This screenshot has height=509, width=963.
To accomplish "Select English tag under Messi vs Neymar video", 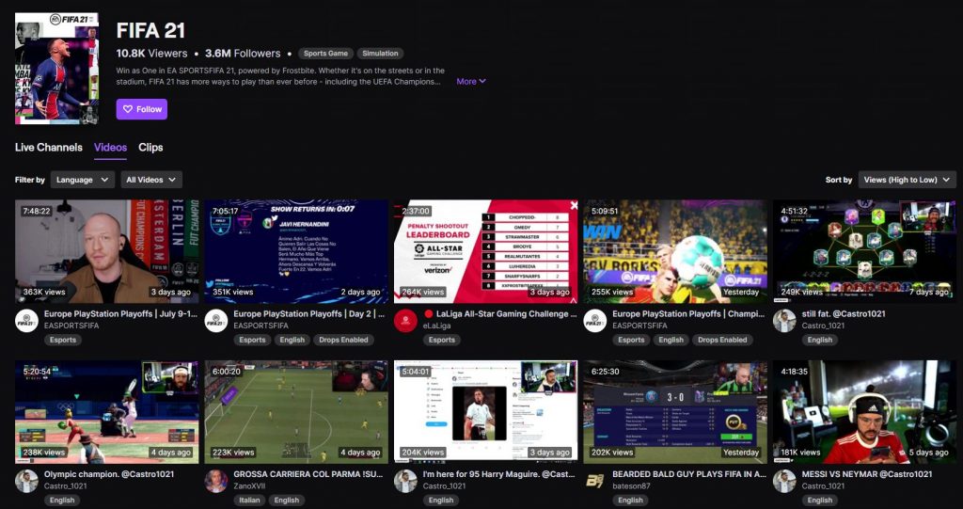I will click(x=820, y=501).
